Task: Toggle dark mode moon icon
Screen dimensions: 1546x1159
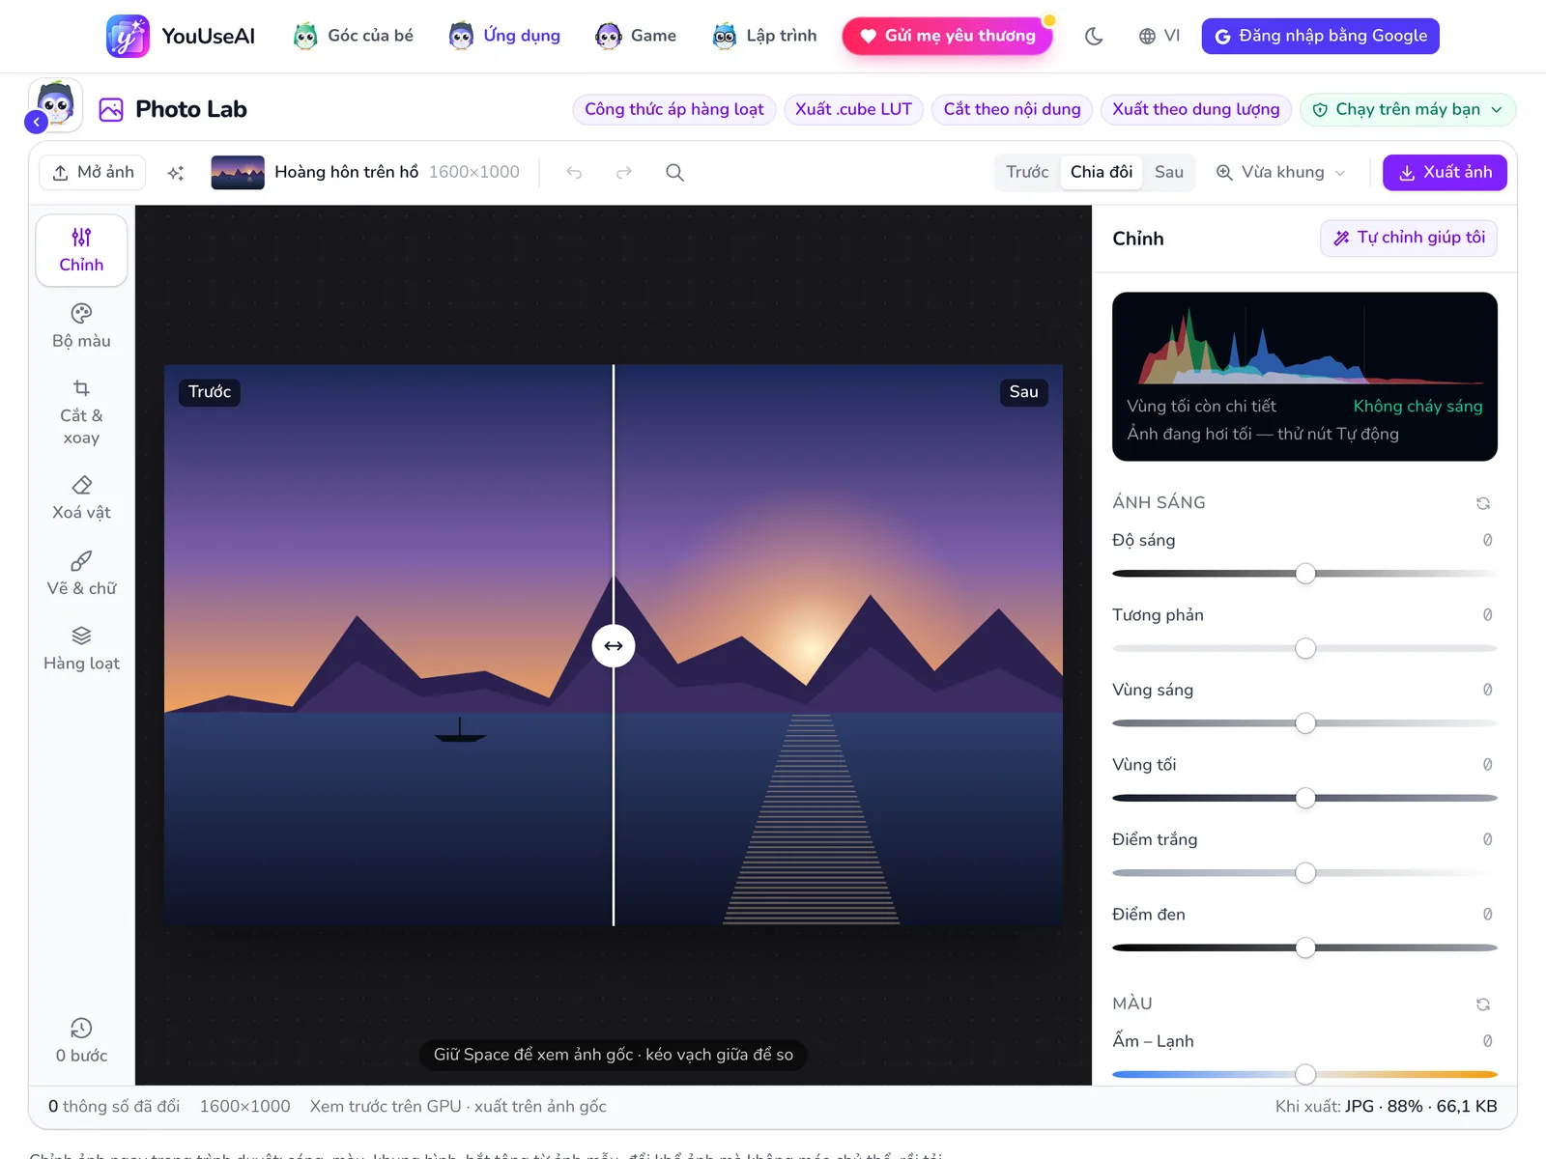Action: pos(1094,36)
